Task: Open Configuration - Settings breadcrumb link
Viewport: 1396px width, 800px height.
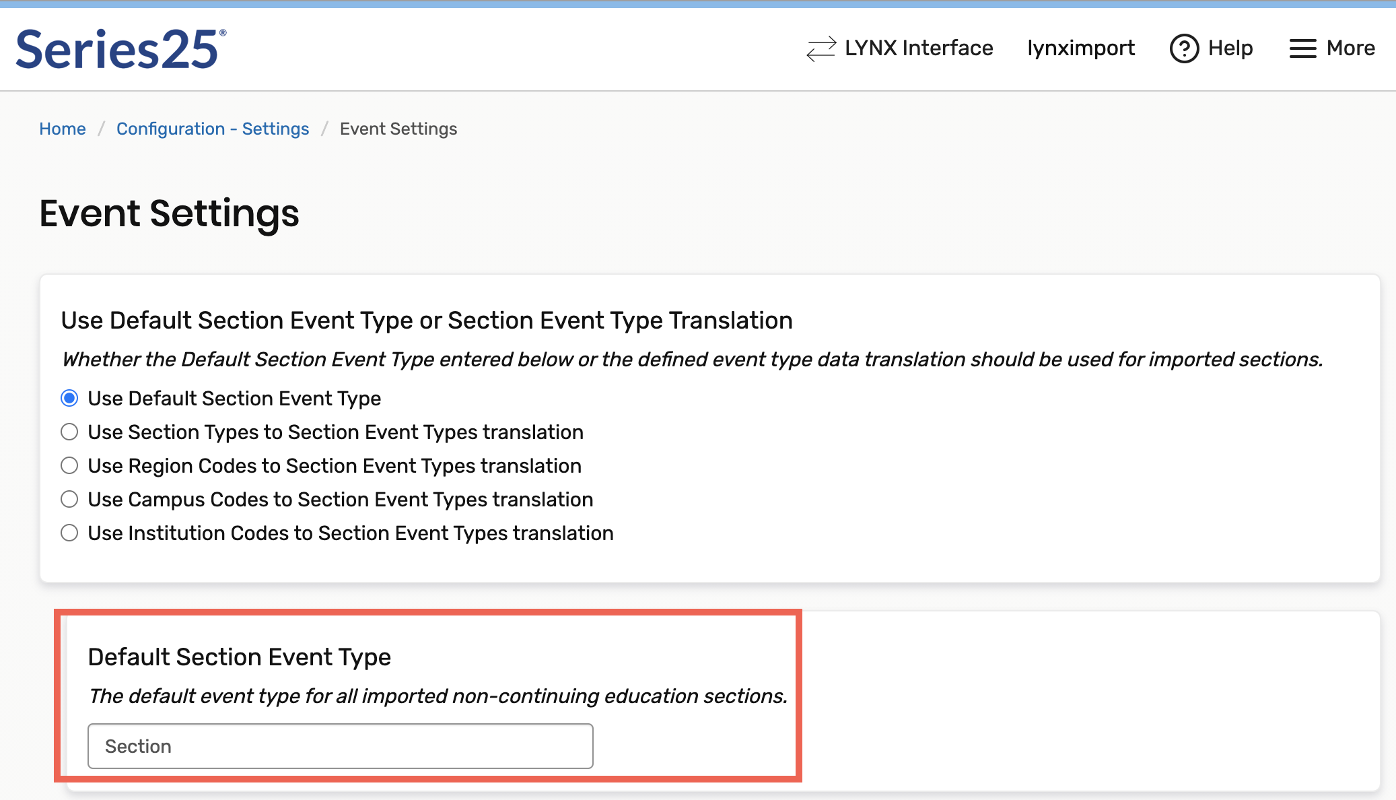Action: [x=213, y=129]
